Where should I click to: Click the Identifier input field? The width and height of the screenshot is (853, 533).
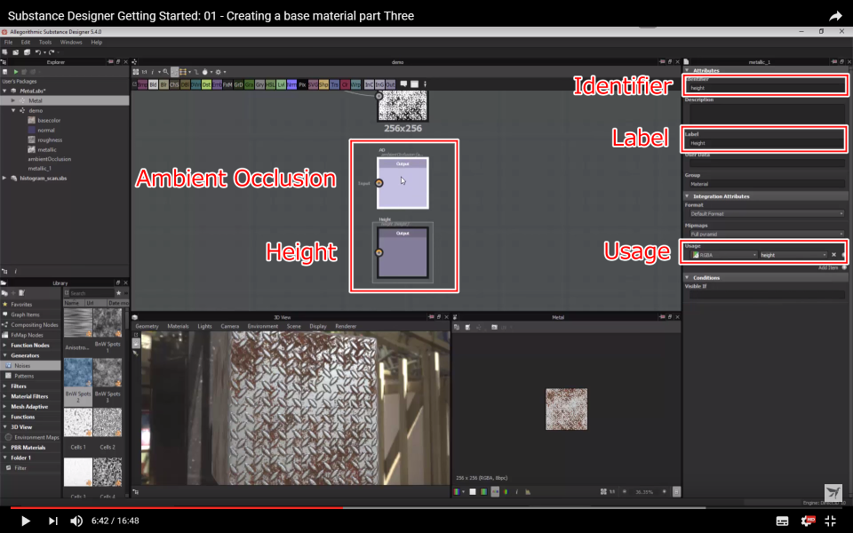(767, 88)
